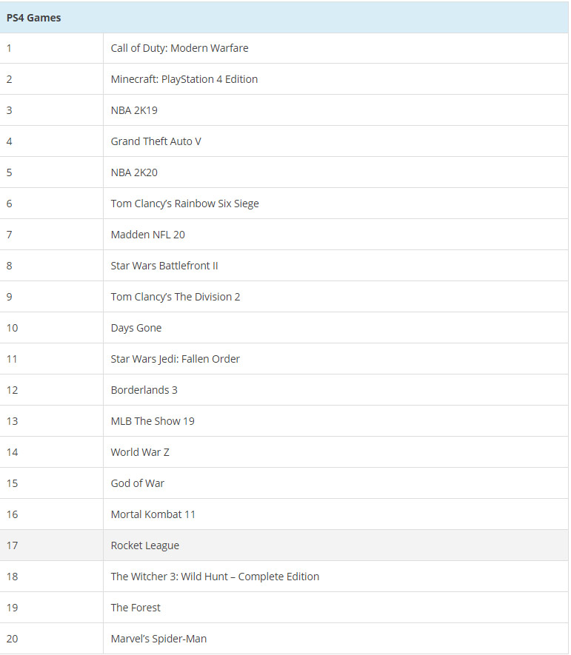
Task: Select the Madden NFL 20 row
Action: click(284, 235)
